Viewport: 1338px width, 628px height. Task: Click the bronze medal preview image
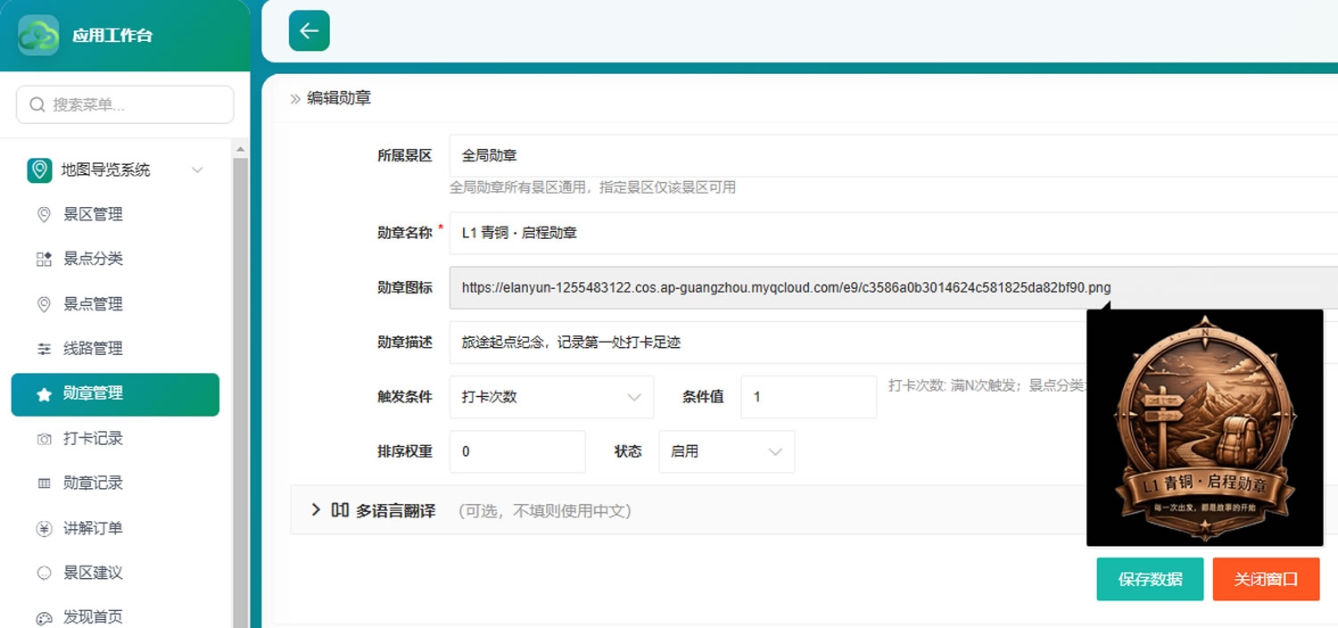[x=1205, y=427]
